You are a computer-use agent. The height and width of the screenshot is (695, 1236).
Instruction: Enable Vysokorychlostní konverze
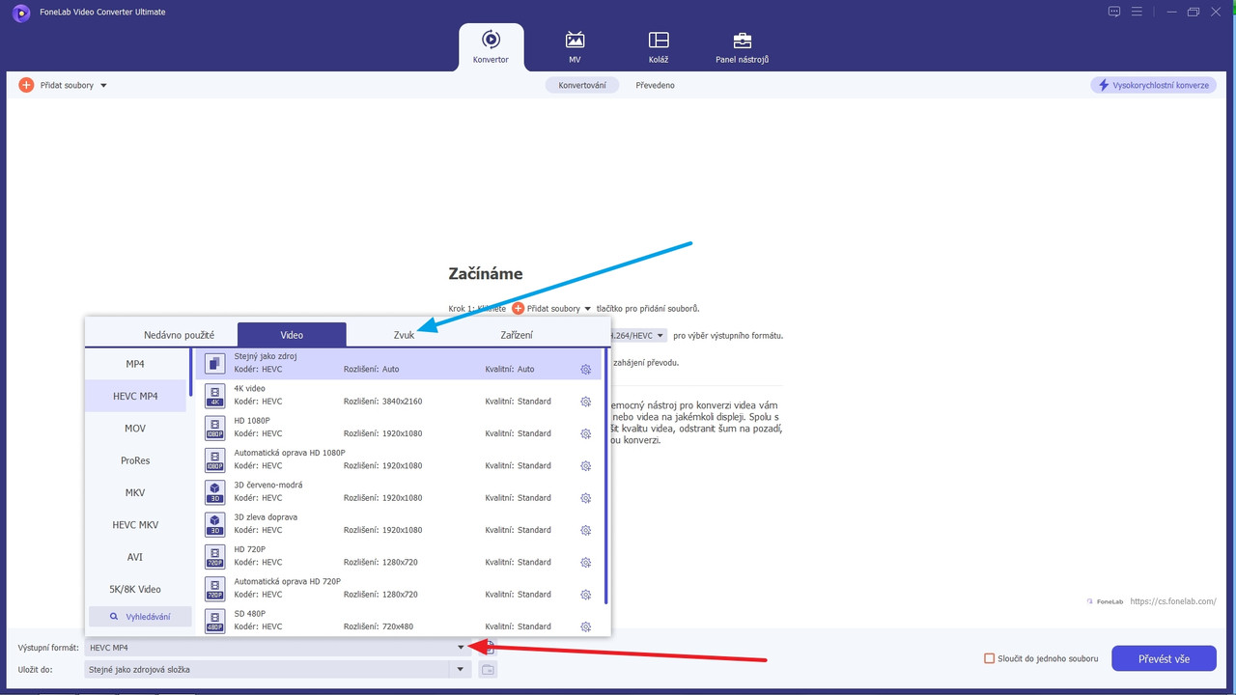point(1152,85)
